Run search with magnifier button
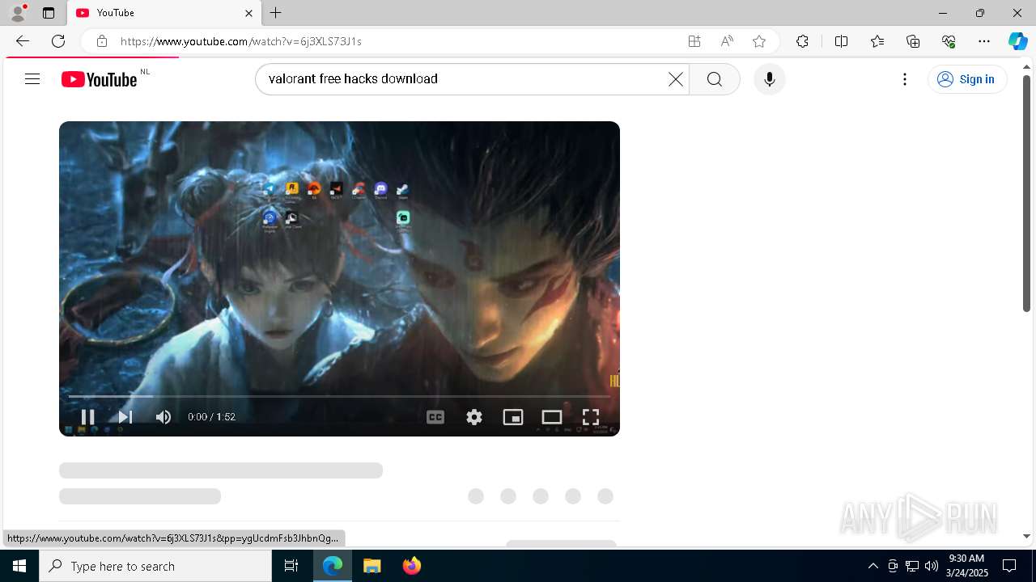1036x582 pixels. point(715,79)
